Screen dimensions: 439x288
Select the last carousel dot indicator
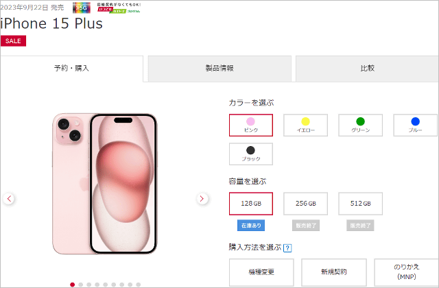click(x=139, y=285)
